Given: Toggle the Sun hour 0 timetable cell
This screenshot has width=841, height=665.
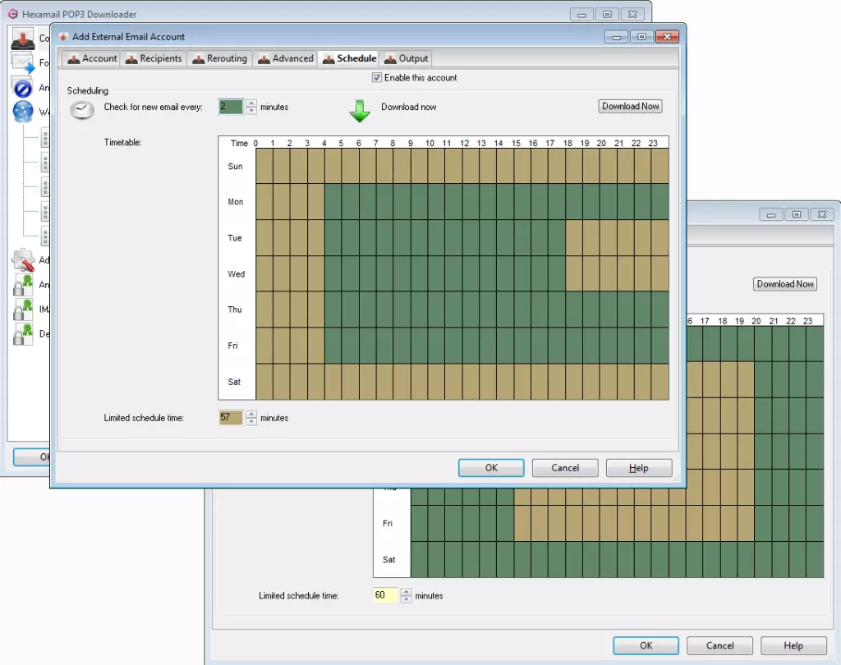Looking at the screenshot, I should (x=264, y=167).
